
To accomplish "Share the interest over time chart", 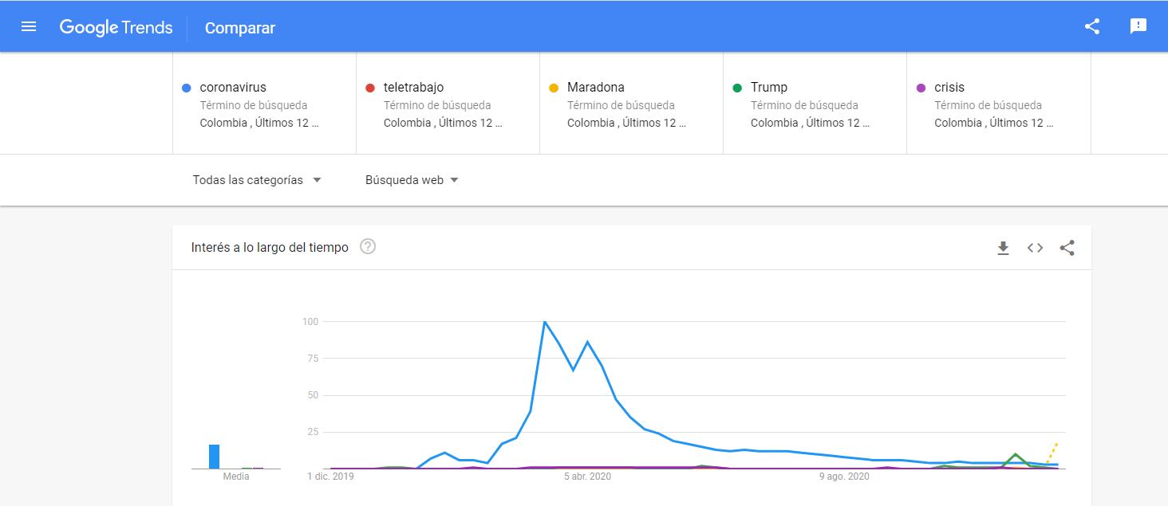I will (x=1067, y=248).
